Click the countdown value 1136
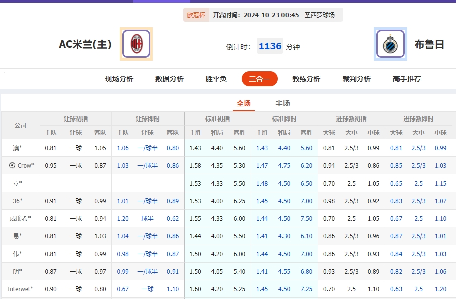This screenshot has height=299, width=456. tap(270, 45)
